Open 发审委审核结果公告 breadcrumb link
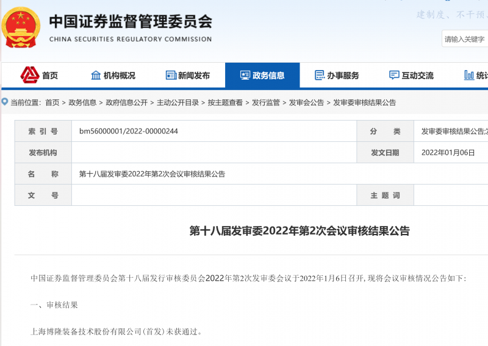 (364, 102)
